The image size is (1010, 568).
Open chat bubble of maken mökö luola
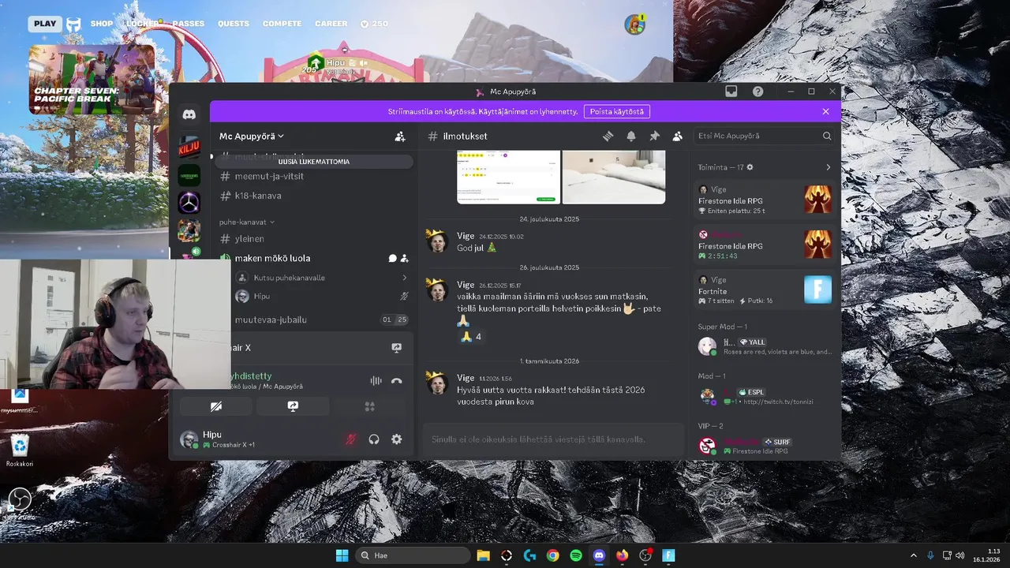pyautogui.click(x=392, y=258)
